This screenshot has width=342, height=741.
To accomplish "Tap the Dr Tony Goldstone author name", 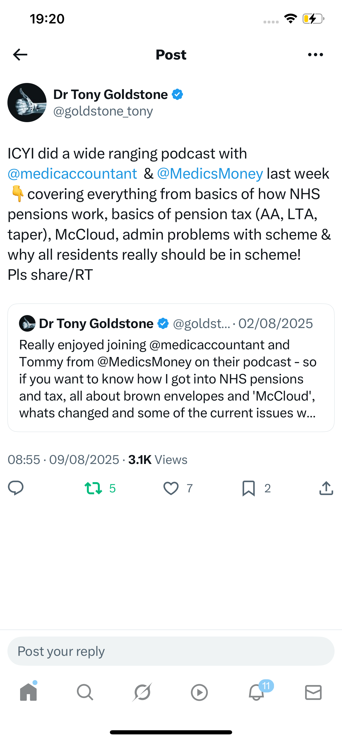I will coord(111,94).
